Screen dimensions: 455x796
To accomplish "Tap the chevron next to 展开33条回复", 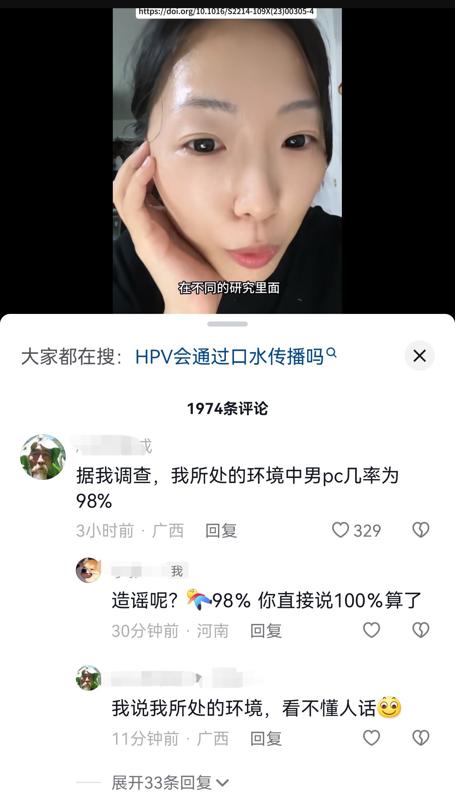I will 222,783.
